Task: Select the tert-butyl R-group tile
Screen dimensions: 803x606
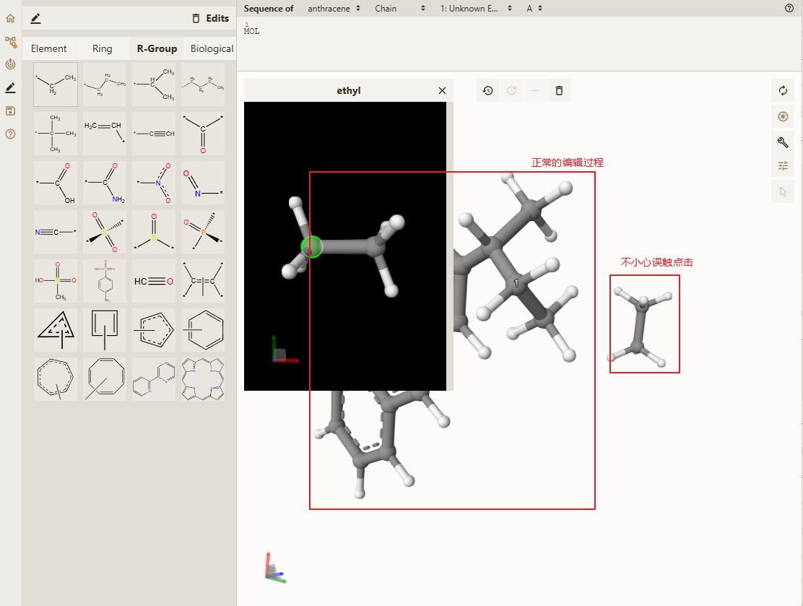Action: (56, 134)
